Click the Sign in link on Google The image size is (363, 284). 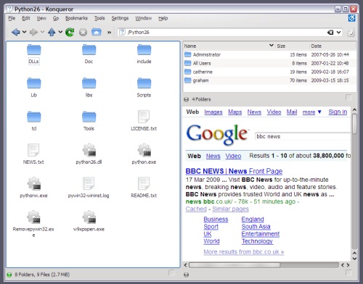[338, 112]
